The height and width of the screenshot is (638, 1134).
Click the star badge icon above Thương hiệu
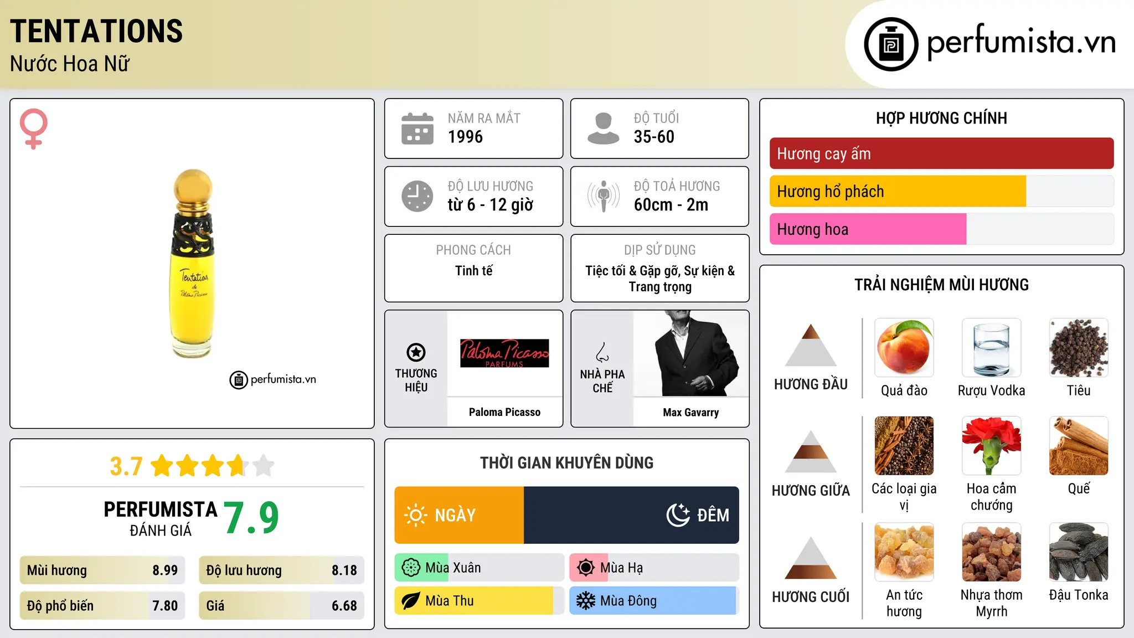(416, 352)
